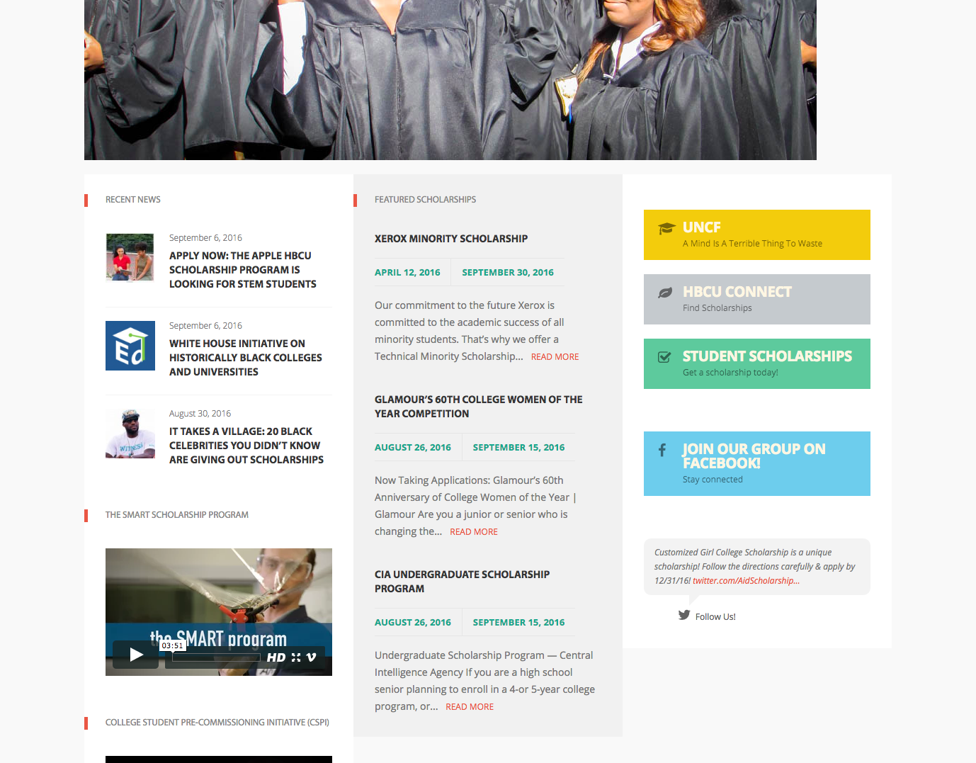Image resolution: width=976 pixels, height=763 pixels.
Task: Open the It Takes a Village celebrities article
Action: point(246,446)
